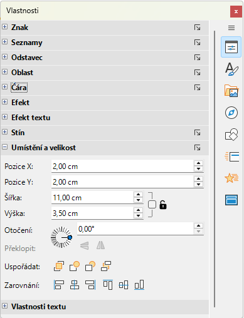
Task: Open the Shapes deck icon
Action: [x=231, y=135]
